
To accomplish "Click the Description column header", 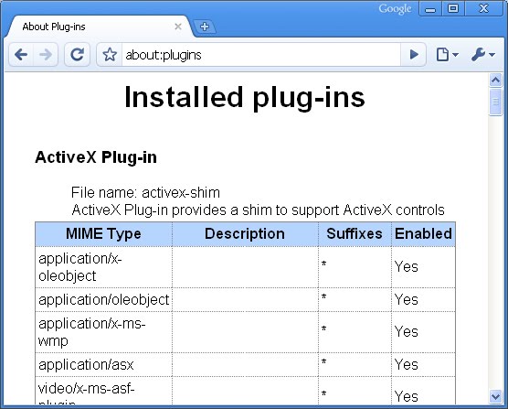I will [245, 234].
